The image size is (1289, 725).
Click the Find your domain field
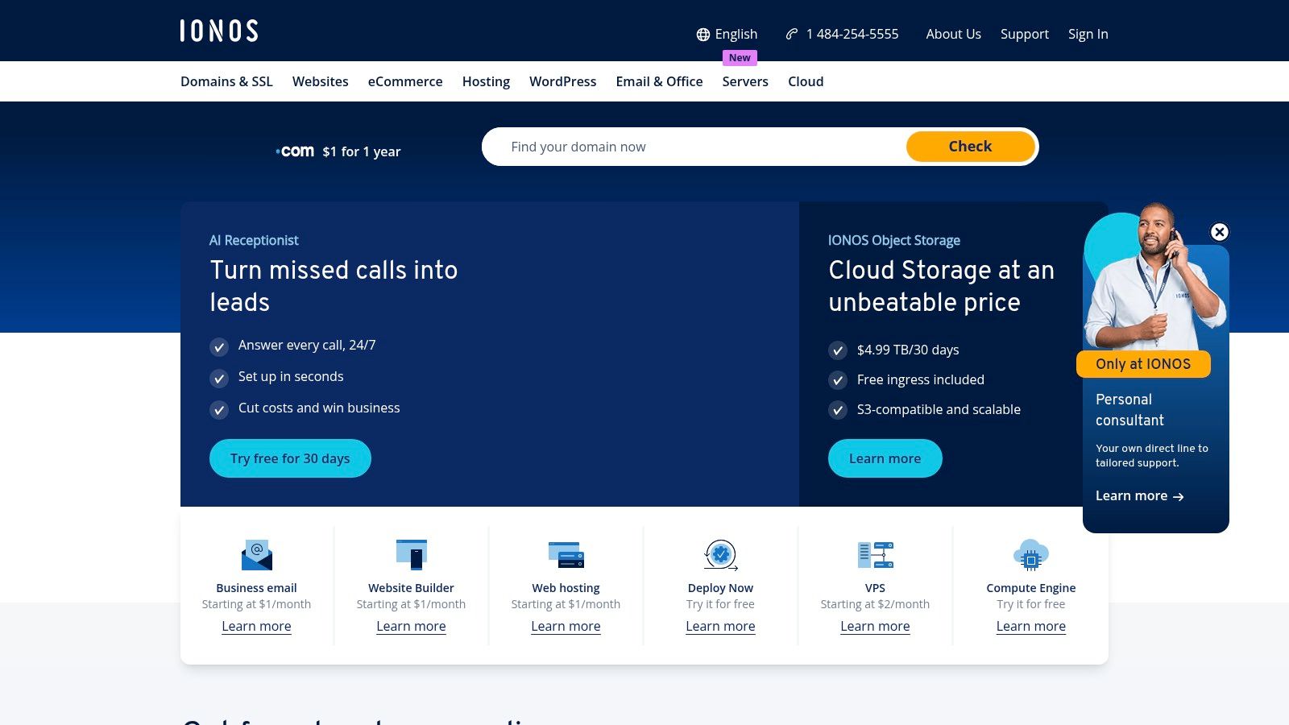(693, 147)
